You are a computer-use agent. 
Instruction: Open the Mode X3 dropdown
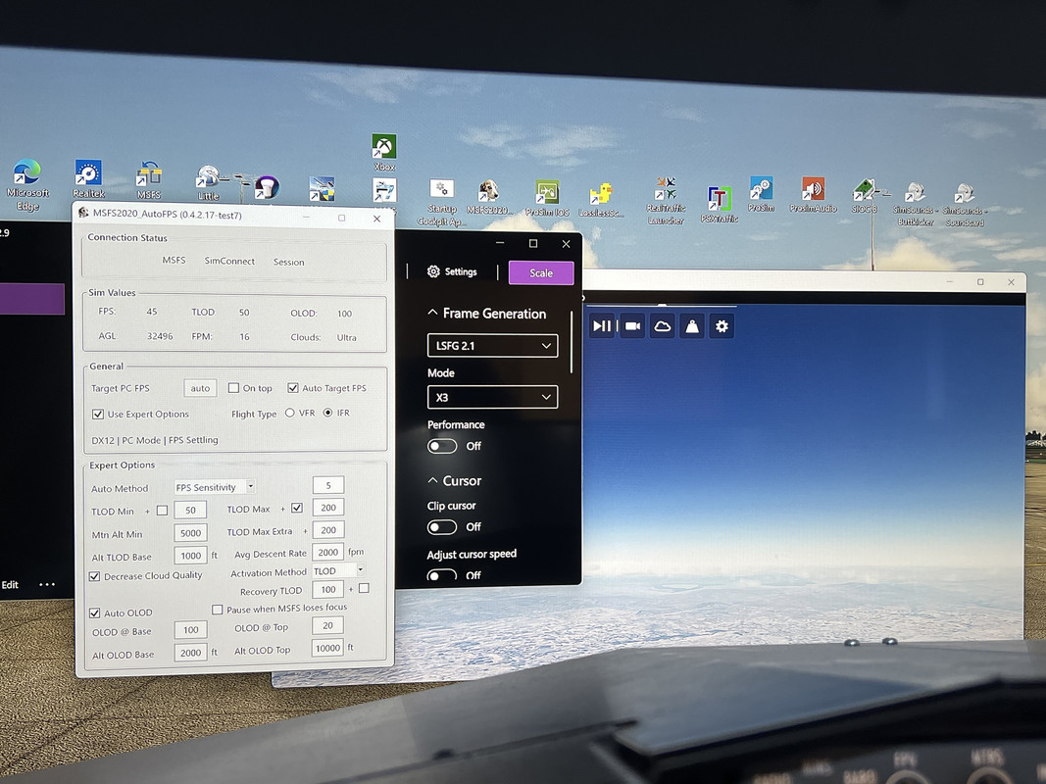point(492,397)
